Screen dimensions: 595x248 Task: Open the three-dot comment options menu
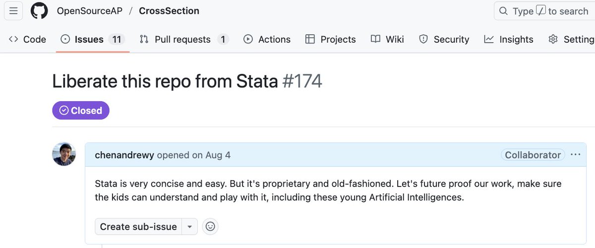point(575,155)
